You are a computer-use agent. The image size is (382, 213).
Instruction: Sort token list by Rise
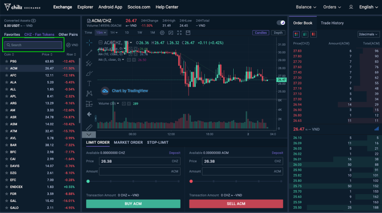pyautogui.click(x=71, y=54)
